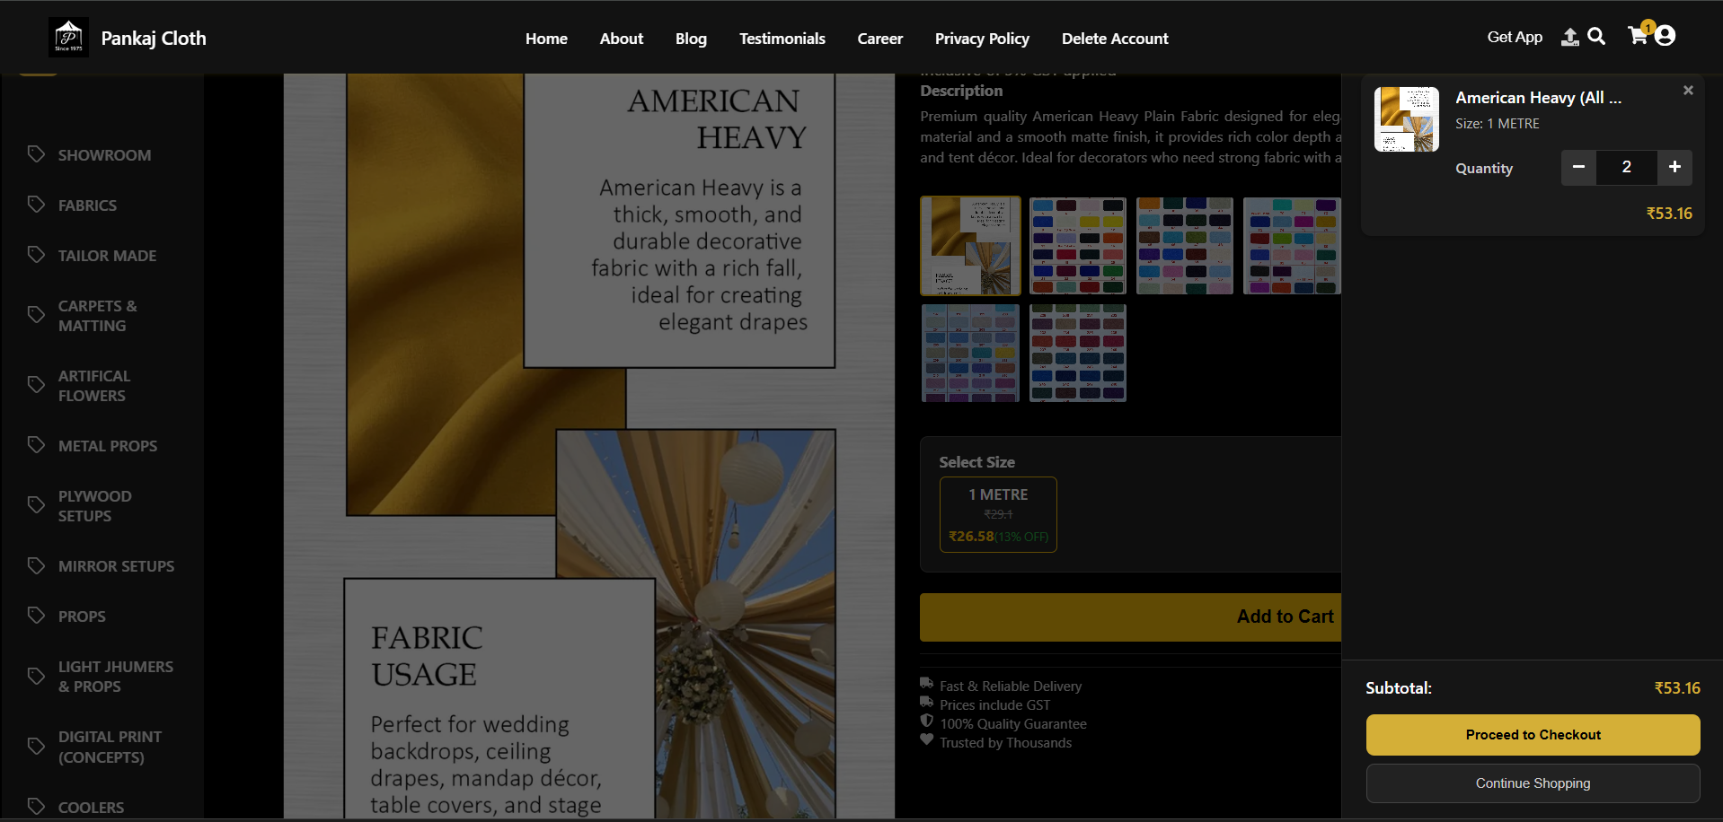The height and width of the screenshot is (822, 1723).
Task: Click the Pankaj Cloth logo icon
Action: 68,38
